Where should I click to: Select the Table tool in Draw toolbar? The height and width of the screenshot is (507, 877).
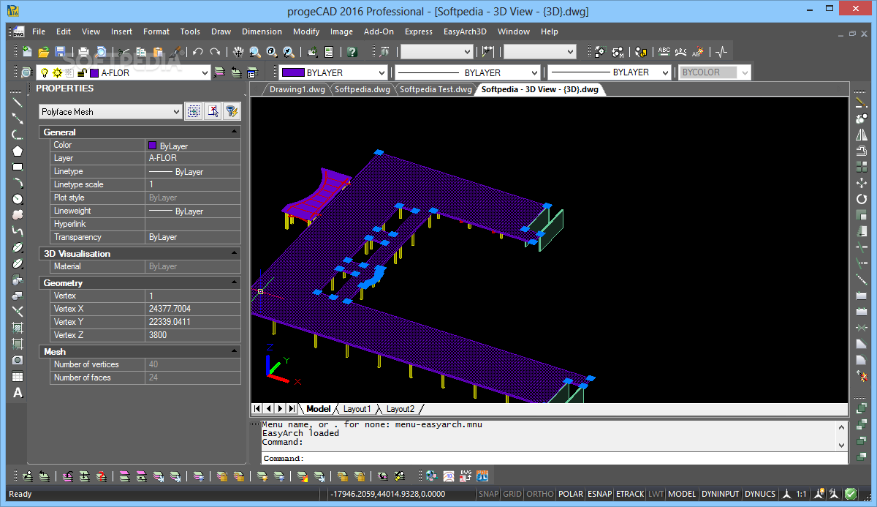click(18, 377)
